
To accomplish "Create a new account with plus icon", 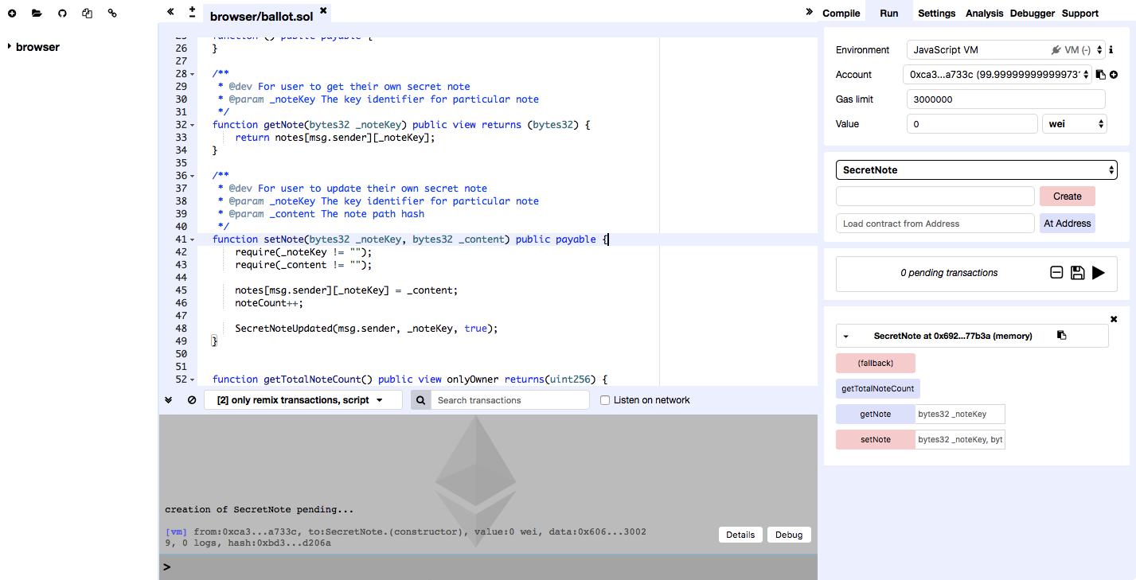I will click(1114, 75).
